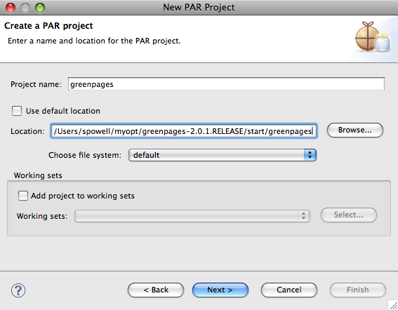The image size is (398, 310).
Task: Click into the Location path field
Action: [183, 131]
